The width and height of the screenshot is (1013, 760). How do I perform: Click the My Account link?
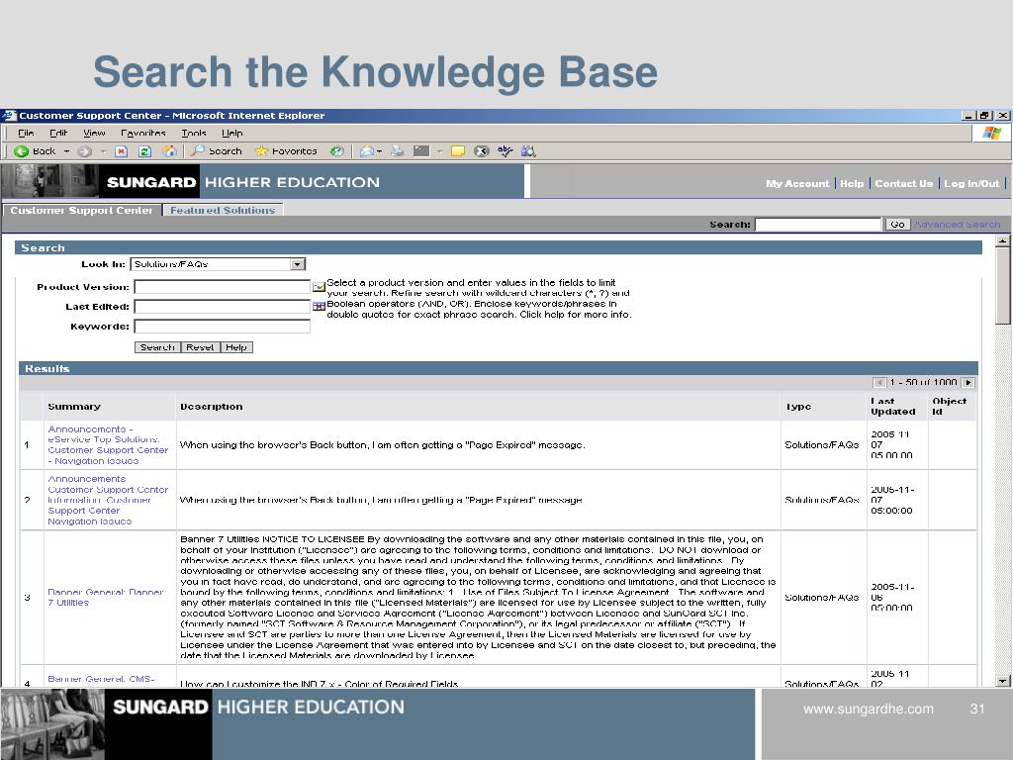point(797,183)
